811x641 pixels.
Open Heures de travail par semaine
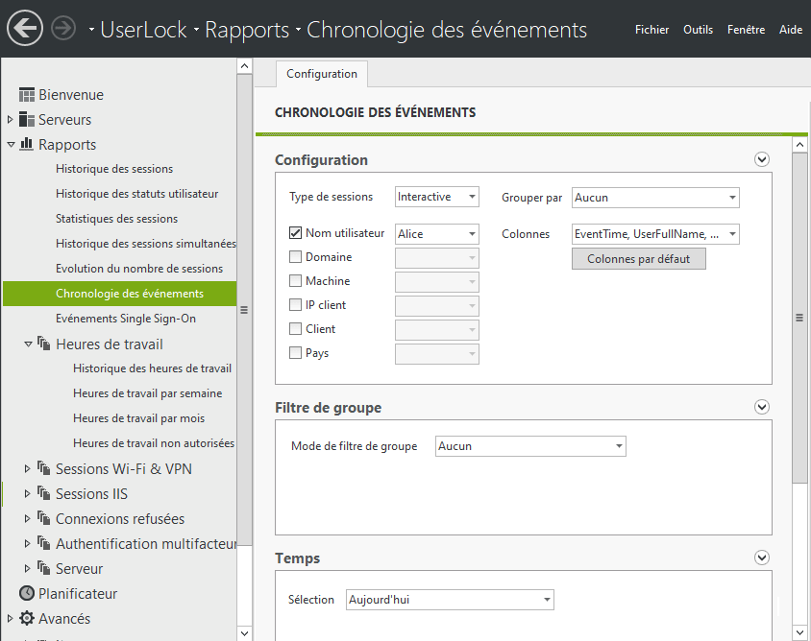(x=147, y=393)
